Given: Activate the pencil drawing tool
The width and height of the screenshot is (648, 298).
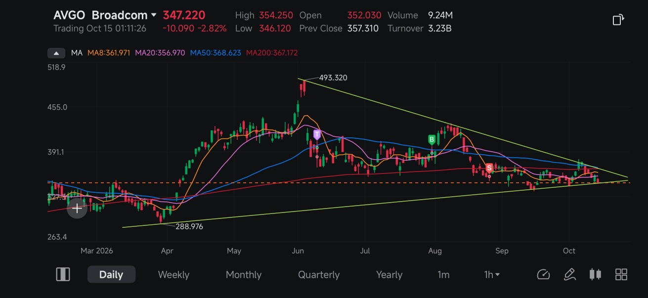Looking at the screenshot, I should tap(569, 274).
